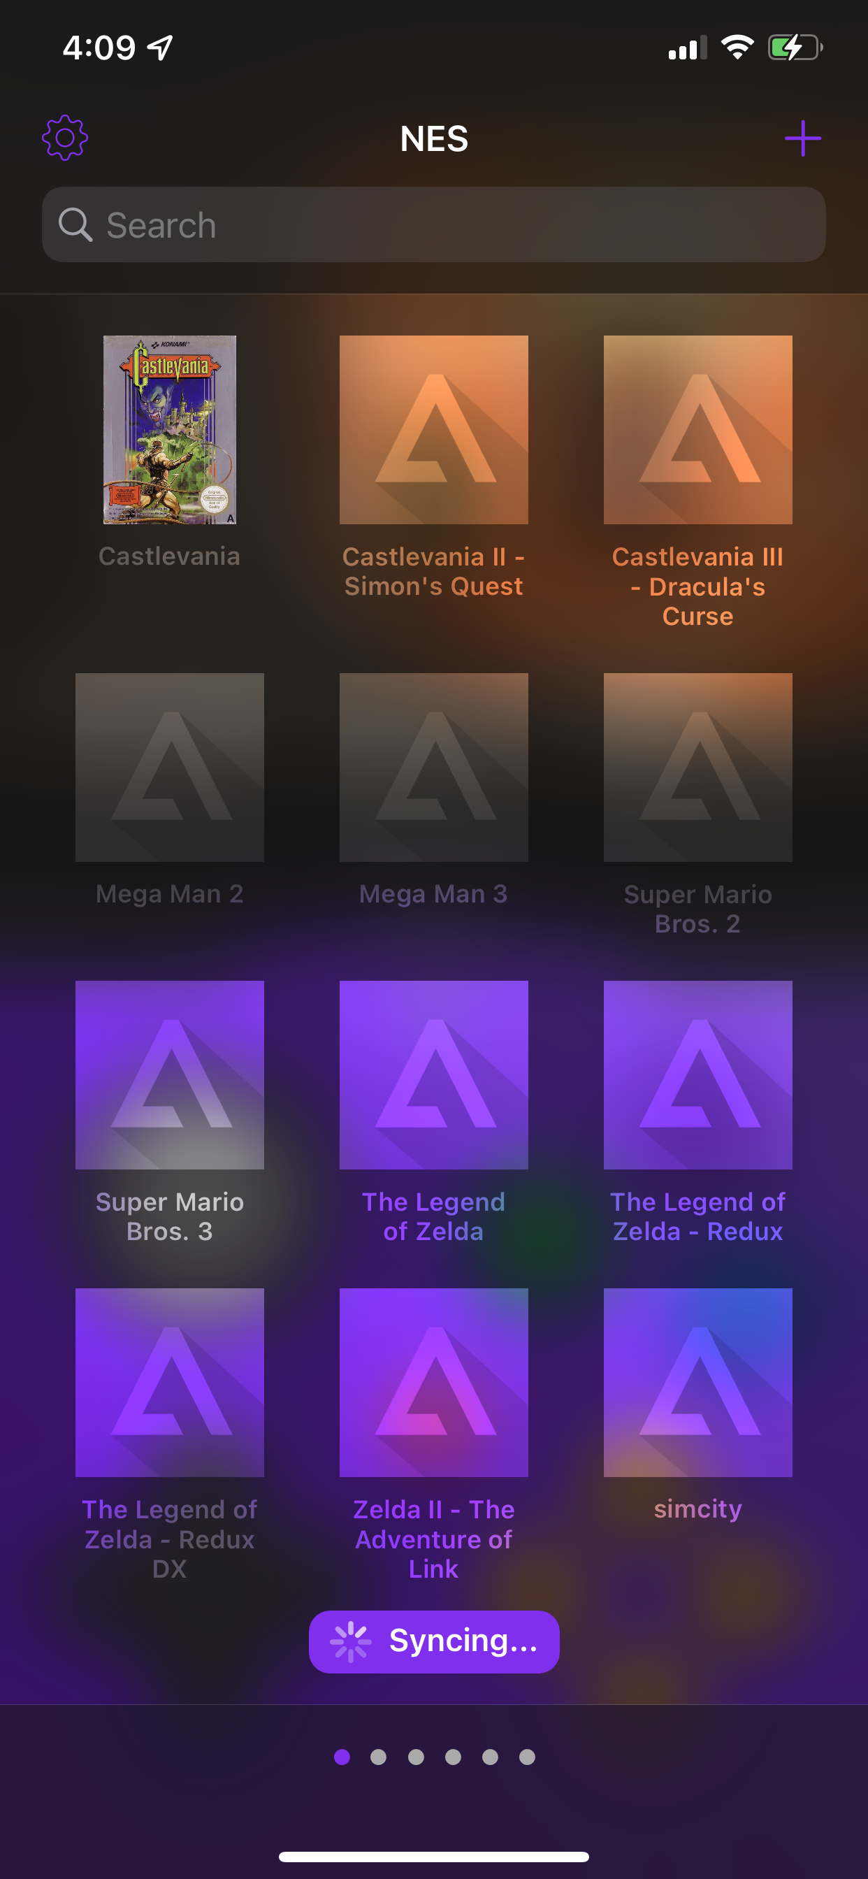The height and width of the screenshot is (1879, 868).
Task: Open the settings gear icon
Action: tap(65, 138)
